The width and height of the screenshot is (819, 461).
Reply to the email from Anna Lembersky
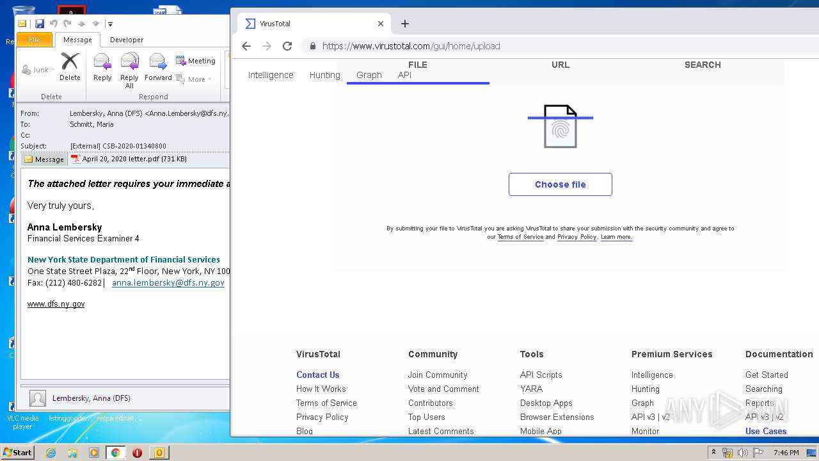pos(102,67)
